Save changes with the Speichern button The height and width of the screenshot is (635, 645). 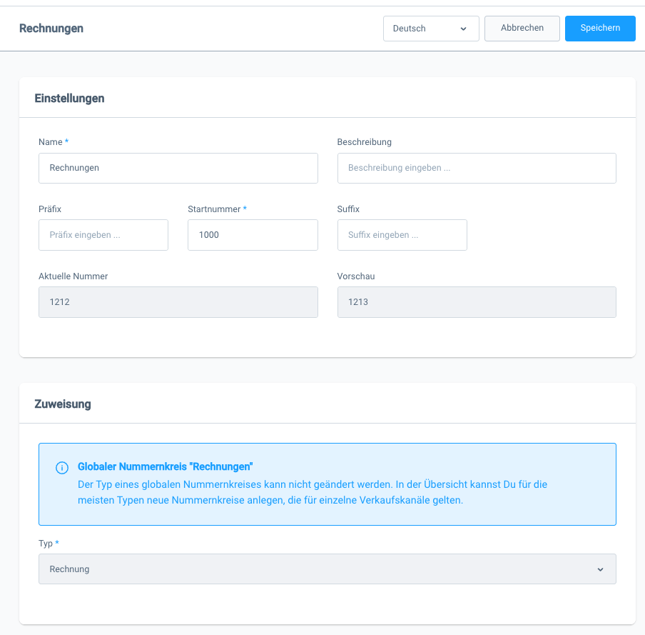pos(600,29)
